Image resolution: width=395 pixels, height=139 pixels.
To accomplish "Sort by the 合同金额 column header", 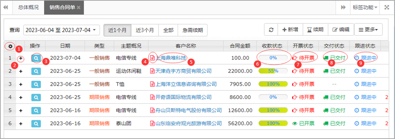I will [240, 46].
